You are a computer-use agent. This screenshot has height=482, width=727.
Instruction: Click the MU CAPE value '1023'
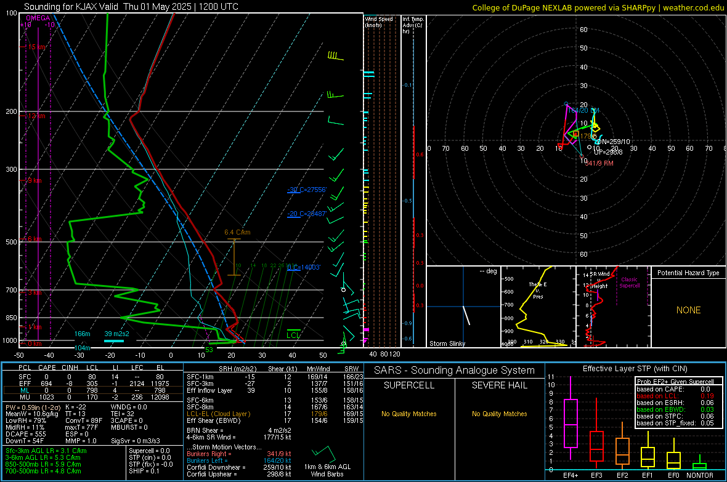pyautogui.click(x=46, y=396)
